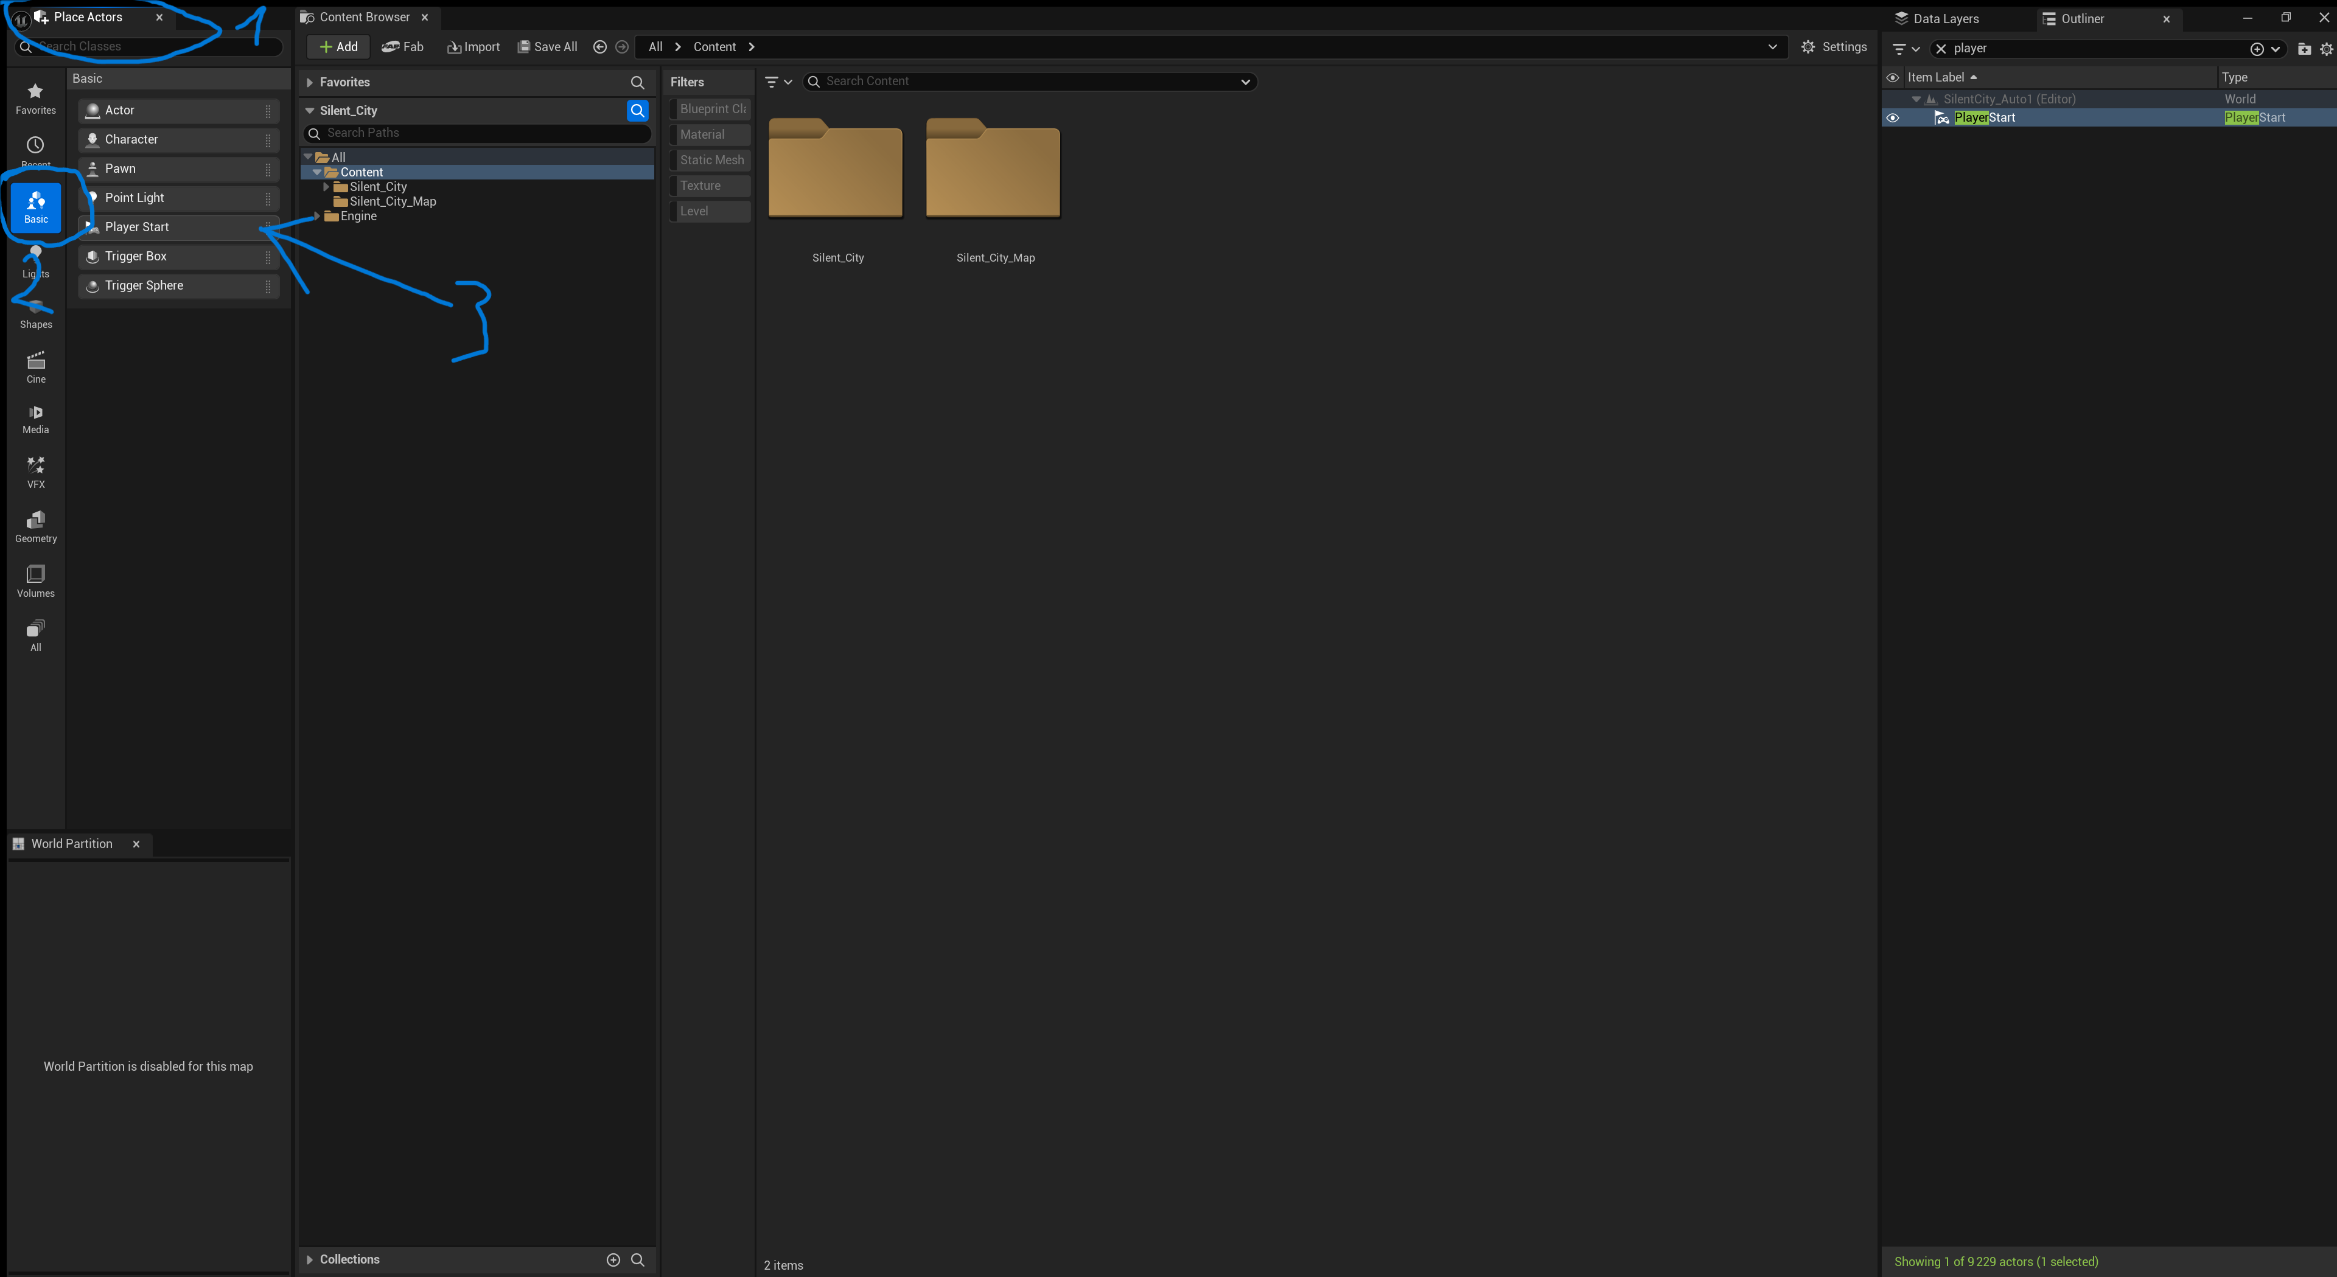
Task: Click the Save All button
Action: [x=547, y=47]
